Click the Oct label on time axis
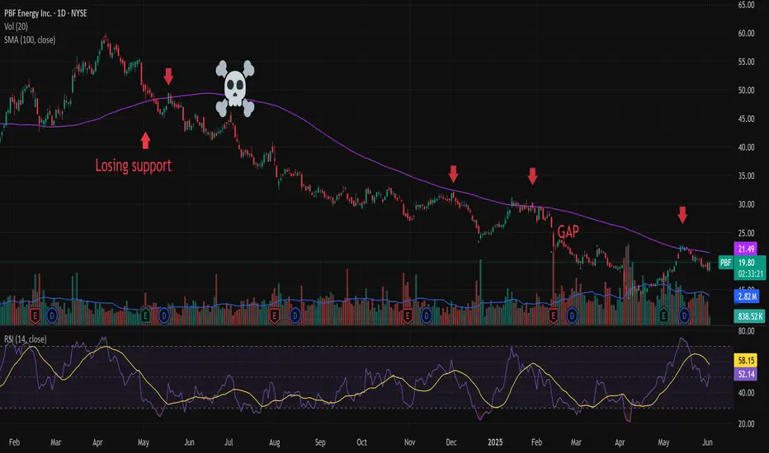Screen dimensions: 769x453 coord(361,442)
